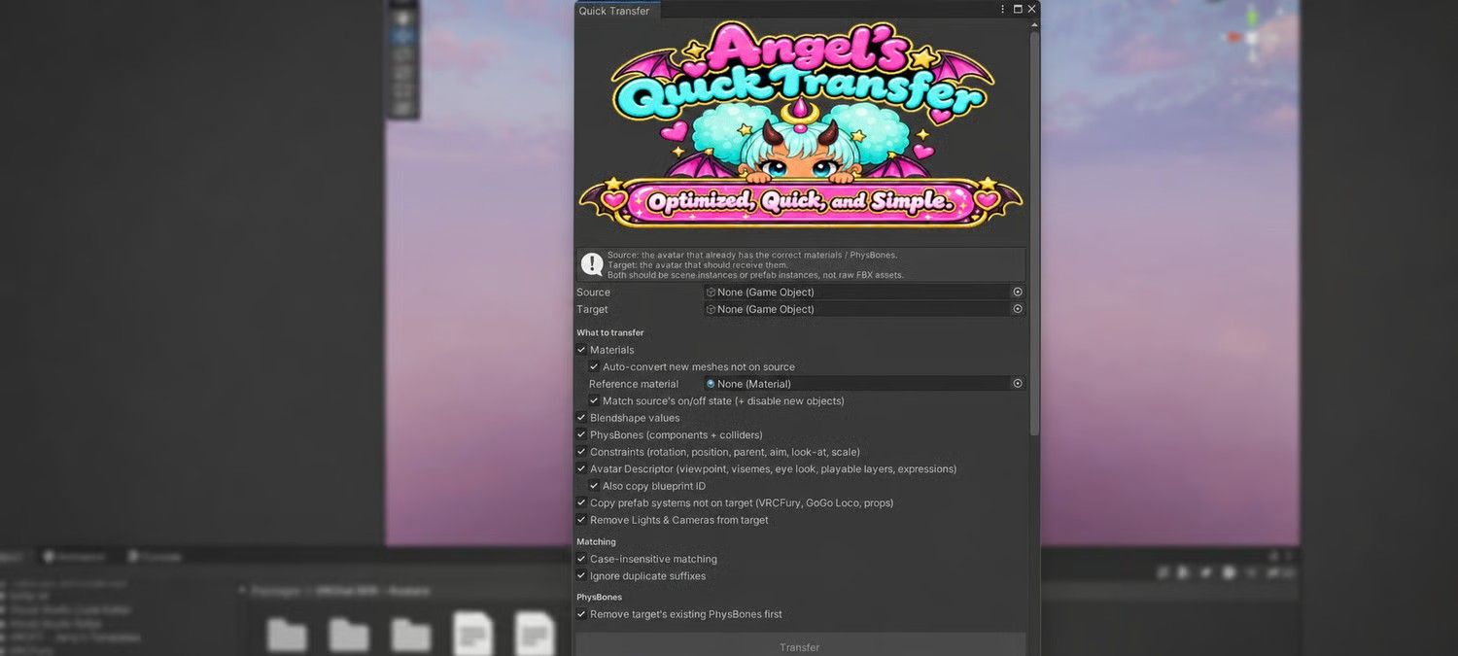Click the Angel's Quick Transfer banner image
The image size is (1458, 656).
click(801, 124)
